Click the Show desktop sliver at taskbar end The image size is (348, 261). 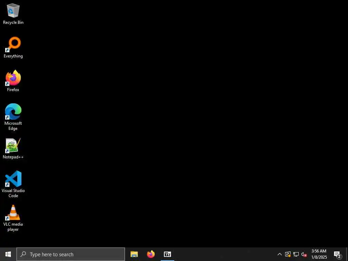click(347, 254)
